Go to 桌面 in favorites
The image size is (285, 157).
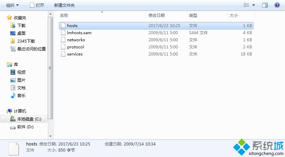21,33
